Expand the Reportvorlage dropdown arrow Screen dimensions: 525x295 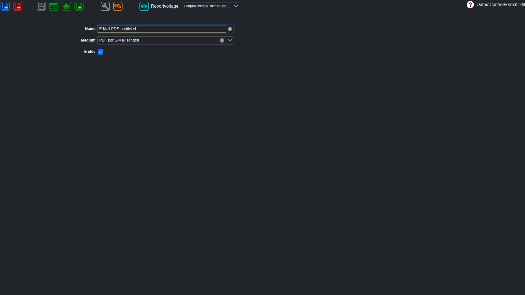tap(236, 6)
